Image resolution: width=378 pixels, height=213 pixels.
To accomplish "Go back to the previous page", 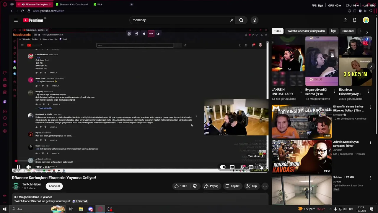I will coord(12,11).
